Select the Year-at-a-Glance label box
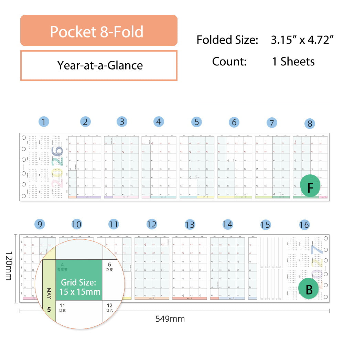 coord(99,65)
